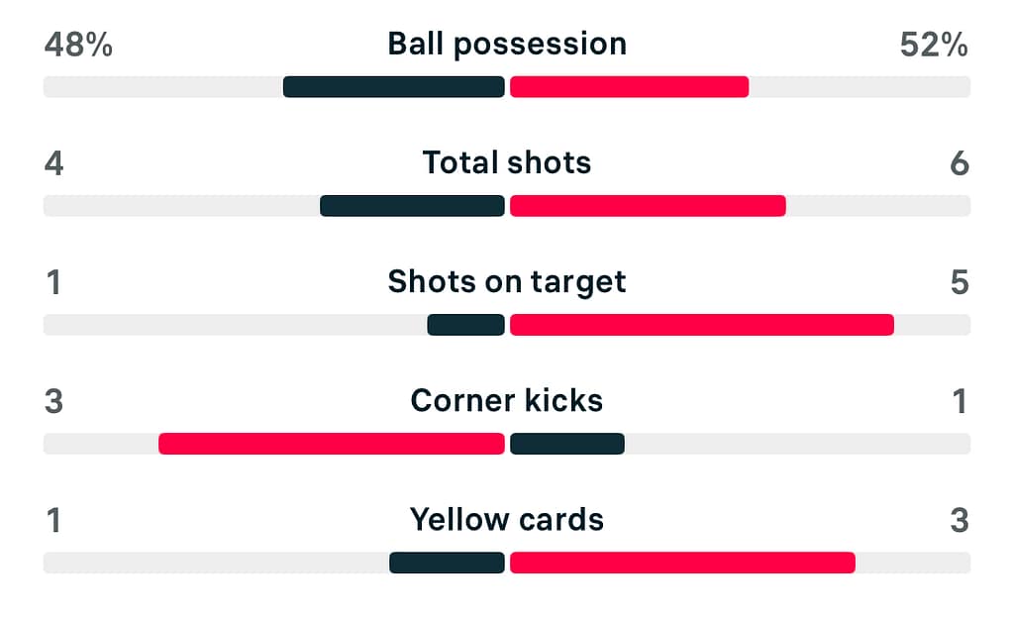Click the red right Total shots bar
The width and height of the screenshot is (1014, 618).
tap(648, 206)
